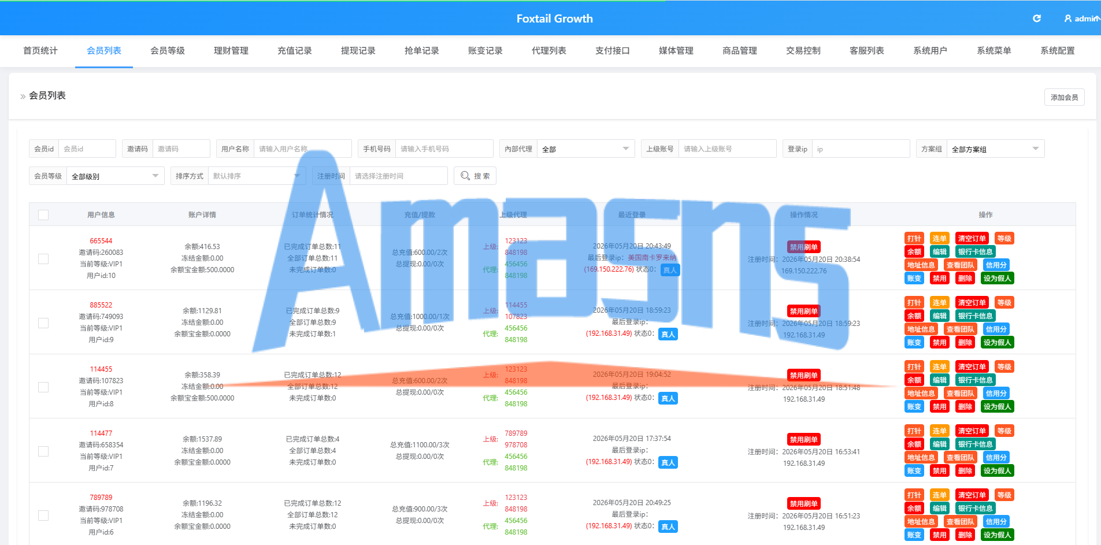Click the search magnifier button
Screen dimensions: 1101x545
click(x=475, y=176)
